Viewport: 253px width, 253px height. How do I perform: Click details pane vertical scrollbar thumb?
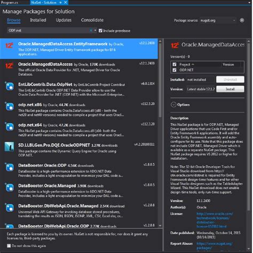(249, 127)
